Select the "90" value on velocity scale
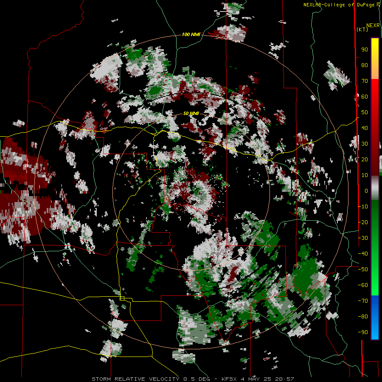The image size is (382, 382). (365, 50)
